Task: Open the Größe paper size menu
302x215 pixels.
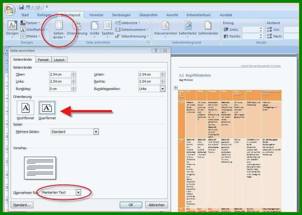Action: [x=94, y=29]
